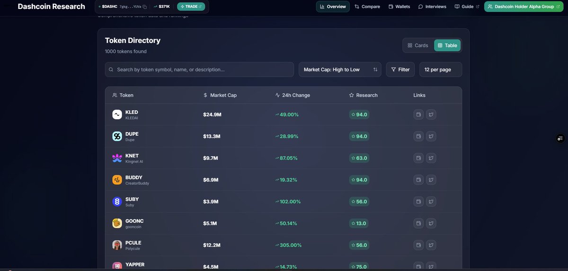This screenshot has width=568, height=271.
Task: Click the $24.9M market cap value
Action: click(x=212, y=114)
